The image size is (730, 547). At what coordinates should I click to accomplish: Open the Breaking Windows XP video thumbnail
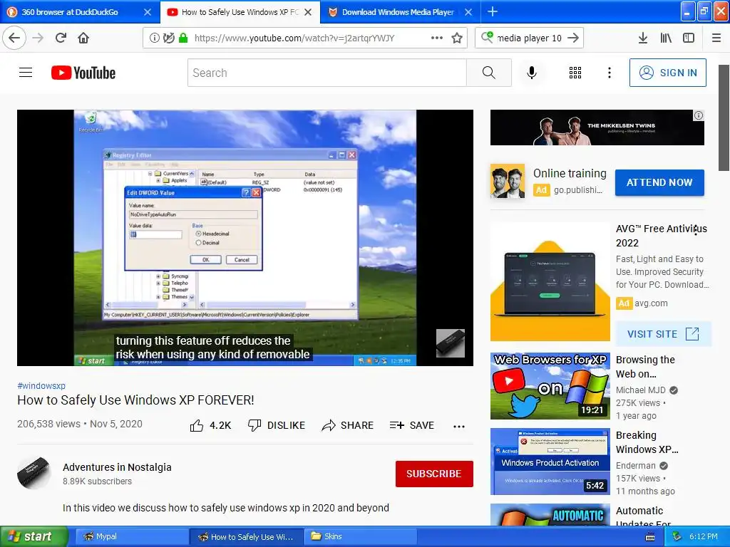click(x=550, y=462)
